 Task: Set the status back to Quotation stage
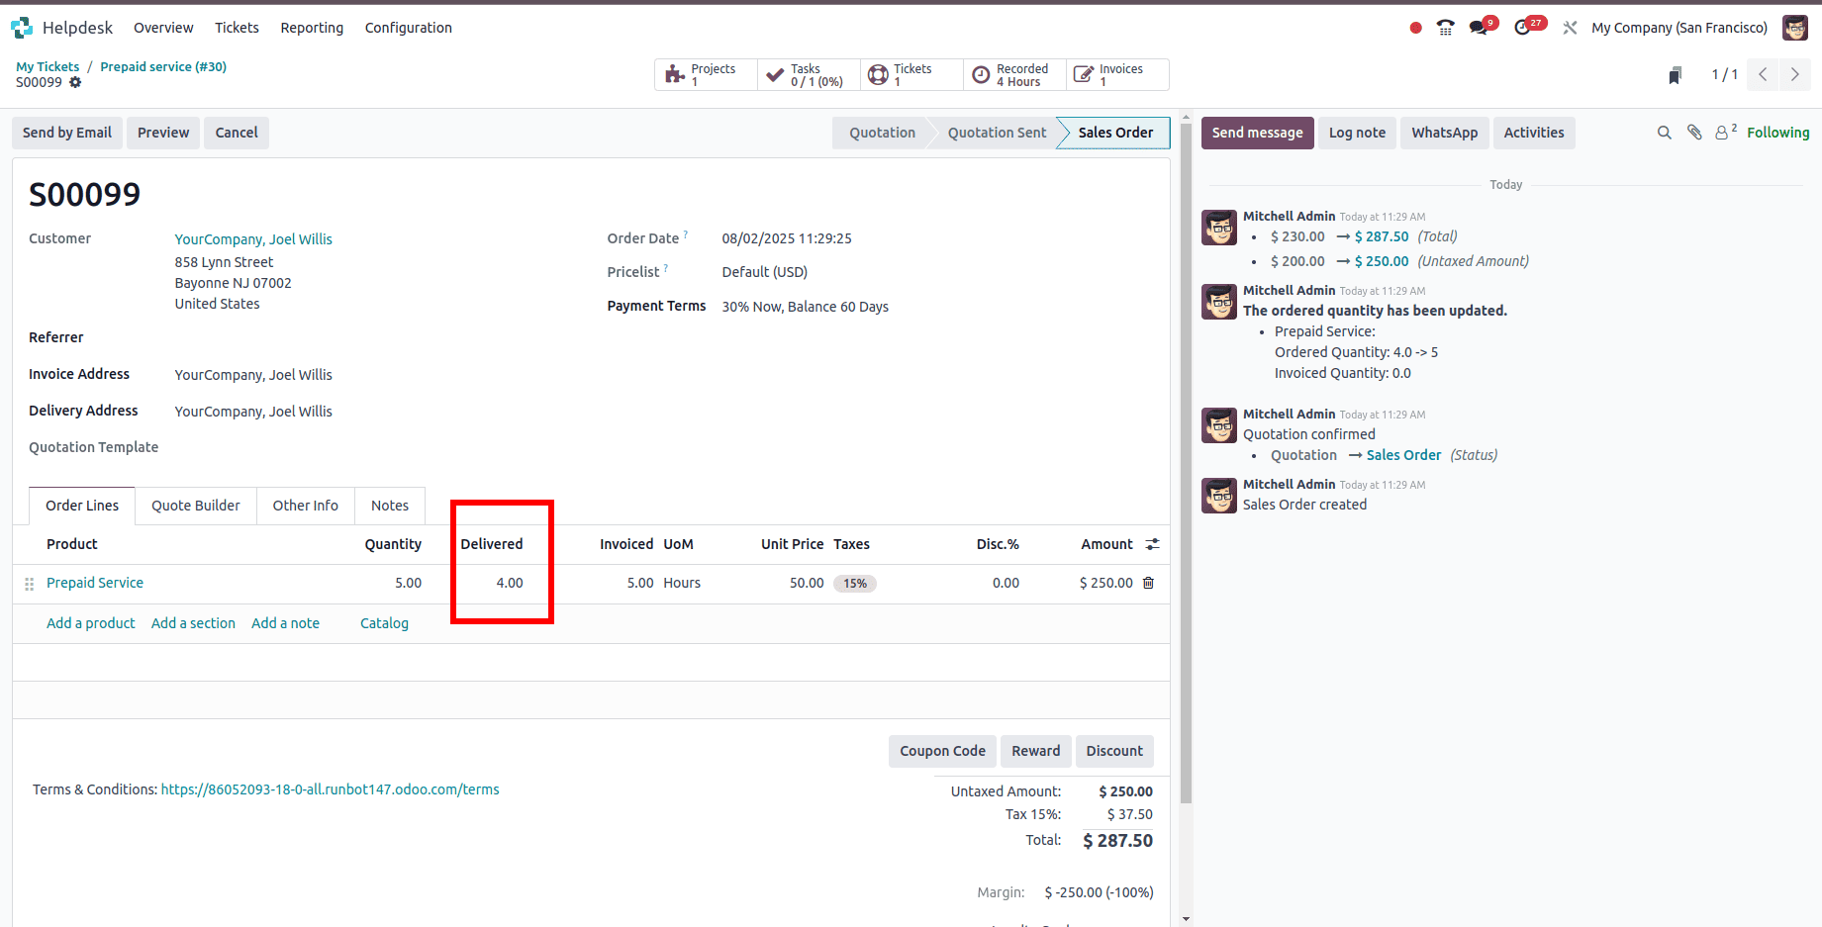[881, 132]
